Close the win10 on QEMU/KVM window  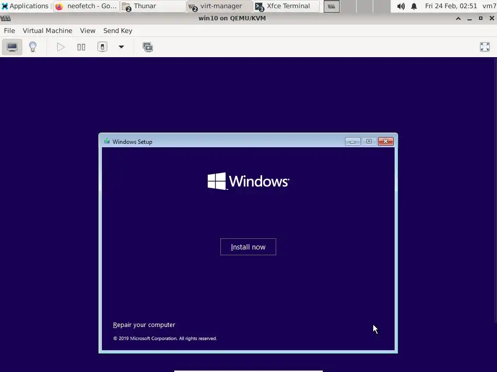(492, 18)
